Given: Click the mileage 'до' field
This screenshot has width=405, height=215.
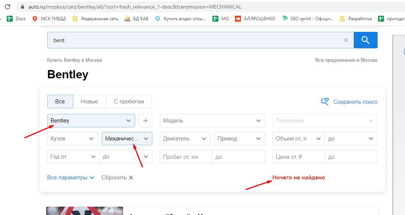Looking at the screenshot, I should pyautogui.click(x=238, y=157).
